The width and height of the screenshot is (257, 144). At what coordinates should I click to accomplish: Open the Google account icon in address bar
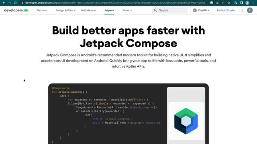(x=212, y=3)
